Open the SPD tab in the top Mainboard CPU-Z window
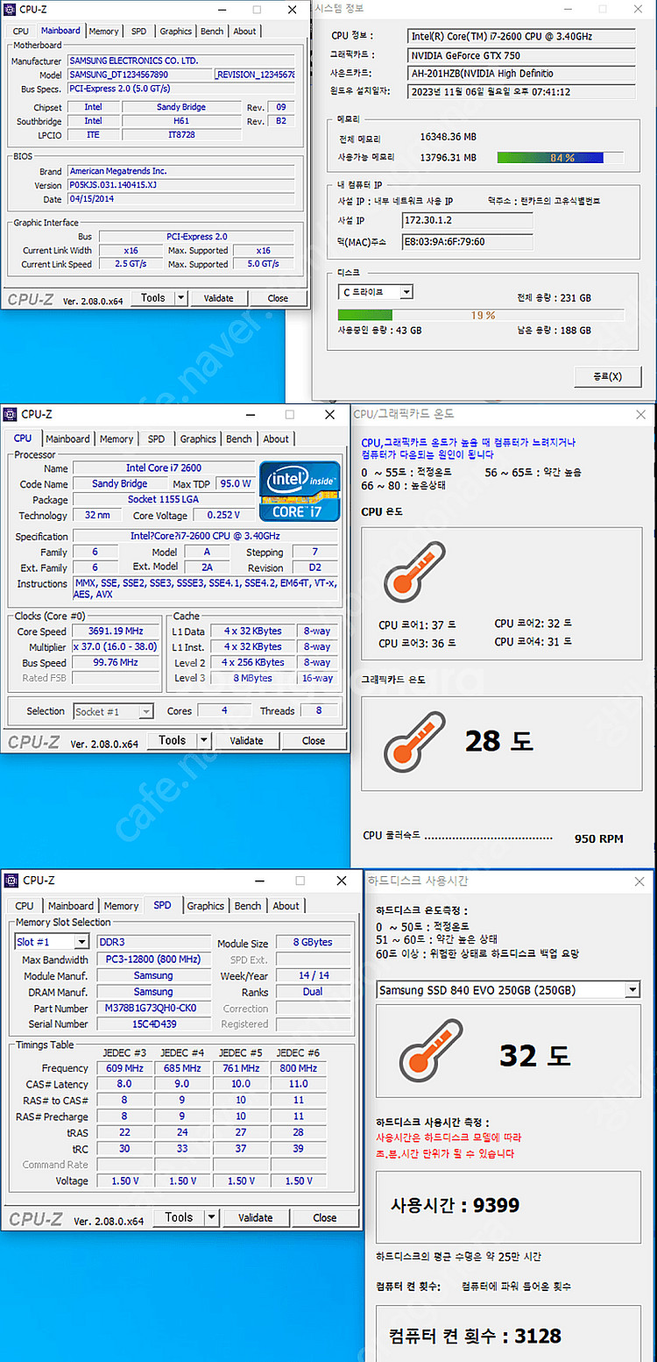This screenshot has height=1362, width=657. pos(139,31)
